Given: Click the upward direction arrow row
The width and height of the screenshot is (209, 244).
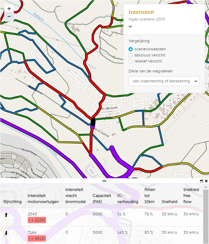Looking at the screenshot, I should (6, 214).
